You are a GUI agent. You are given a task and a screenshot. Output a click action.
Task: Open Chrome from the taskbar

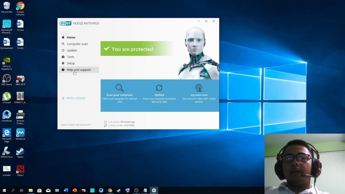[x=110, y=190]
